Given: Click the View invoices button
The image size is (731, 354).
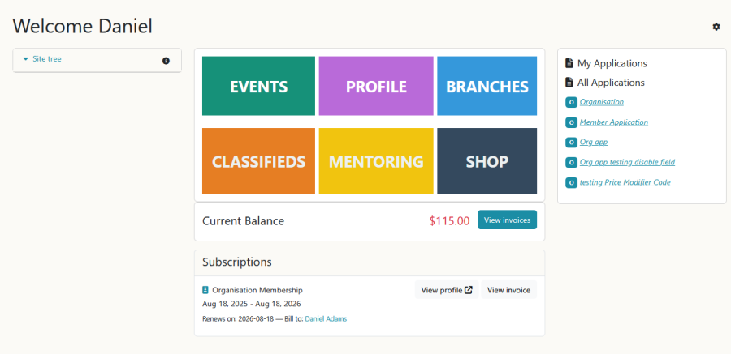Looking at the screenshot, I should coord(507,220).
